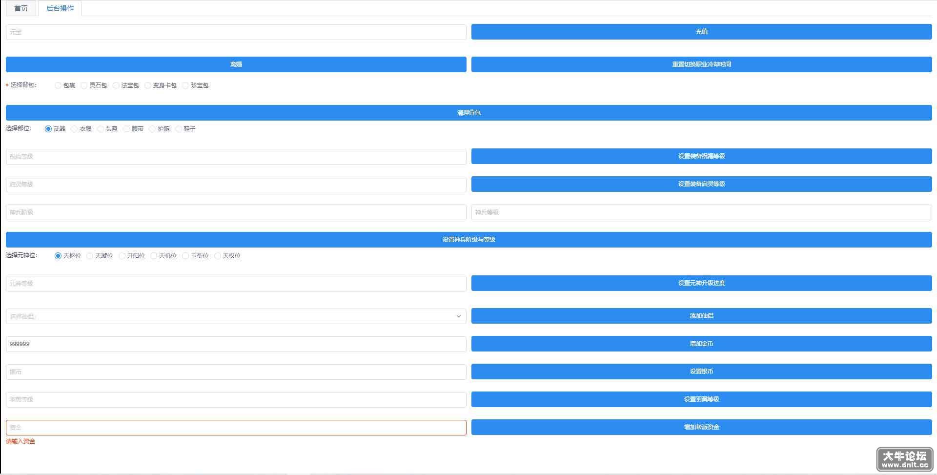Expand the 选择仙侣 dropdown arrow

tap(458, 316)
